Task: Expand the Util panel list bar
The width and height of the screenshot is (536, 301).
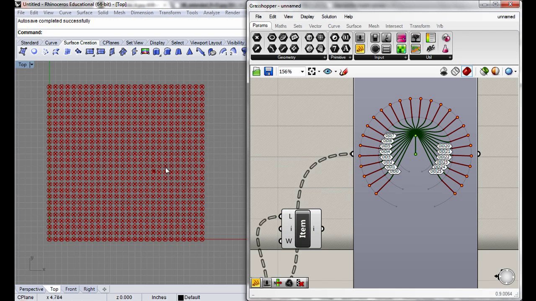Action: pyautogui.click(x=430, y=57)
